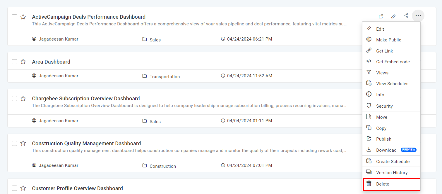Click the clock icon next to 04/24/2024 11:52 AM
The width and height of the screenshot is (442, 194).
[223, 76]
